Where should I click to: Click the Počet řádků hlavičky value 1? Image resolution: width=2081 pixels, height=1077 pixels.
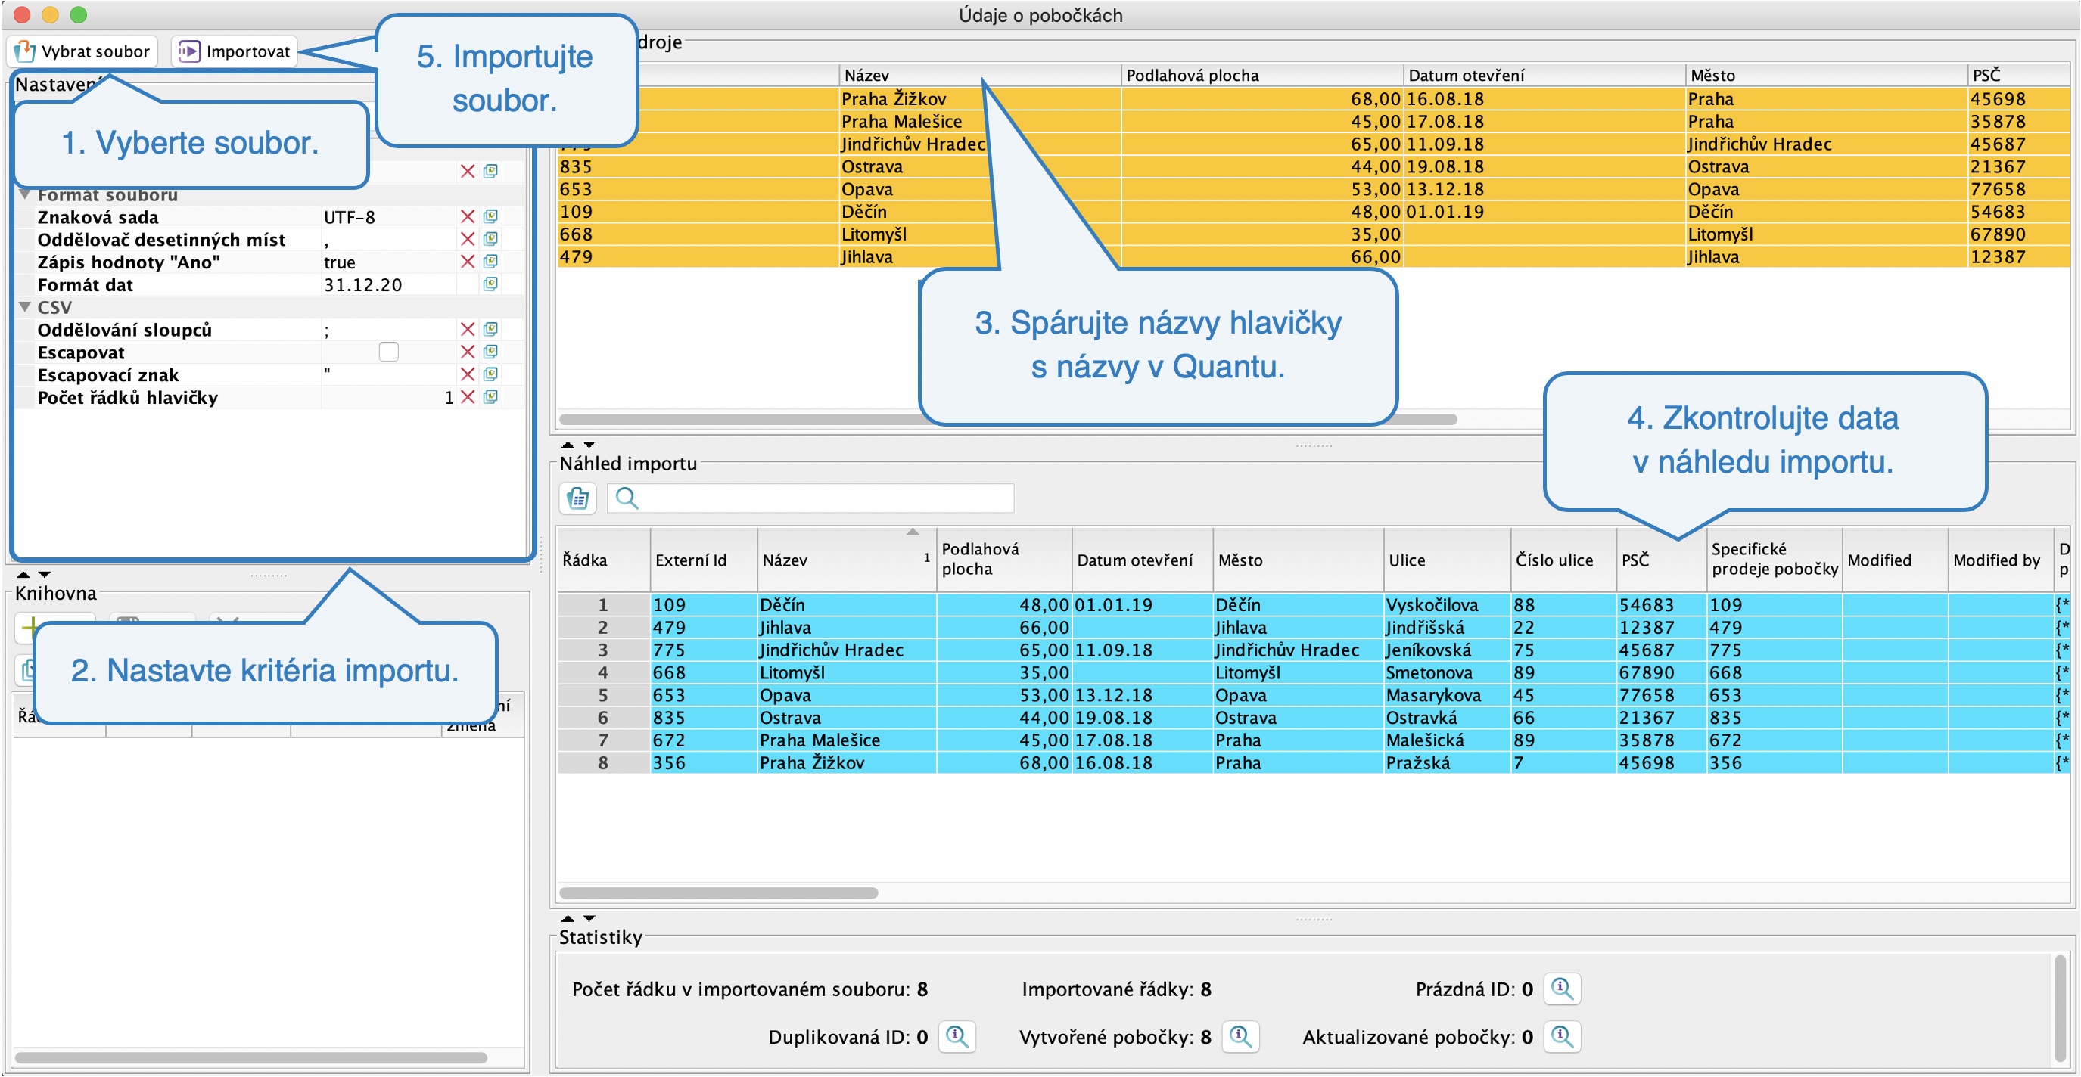click(387, 398)
